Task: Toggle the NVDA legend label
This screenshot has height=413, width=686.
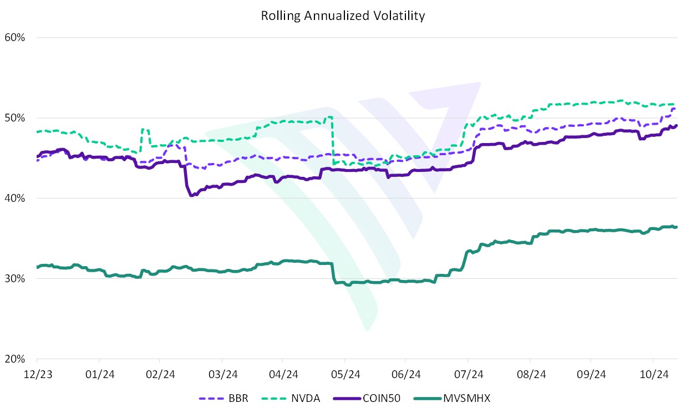Action: (x=307, y=398)
